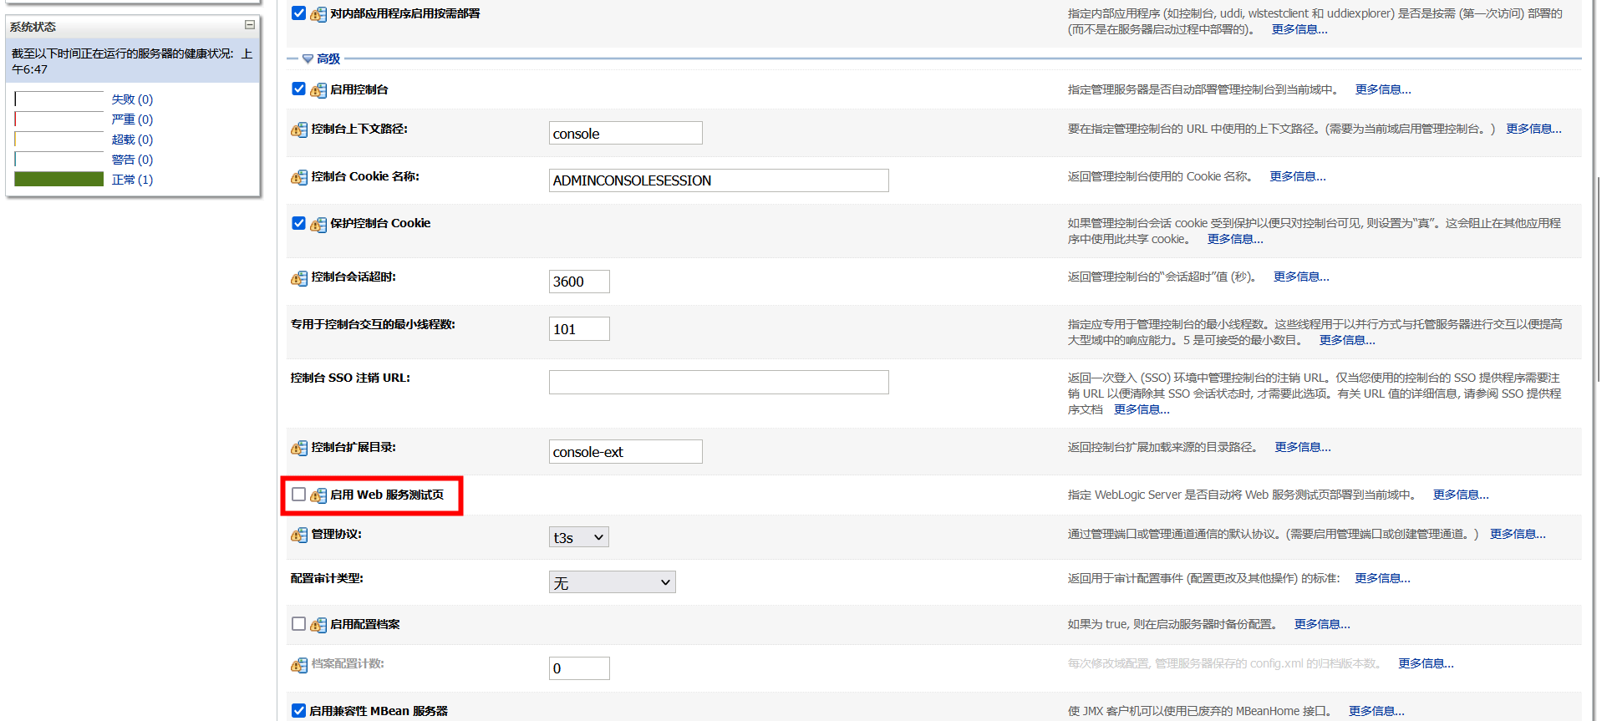Image resolution: width=1602 pixels, height=721 pixels.
Task: Click icon beside 启用配置档案
Action: click(x=318, y=625)
